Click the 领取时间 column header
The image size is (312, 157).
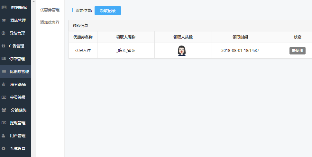pos(240,37)
